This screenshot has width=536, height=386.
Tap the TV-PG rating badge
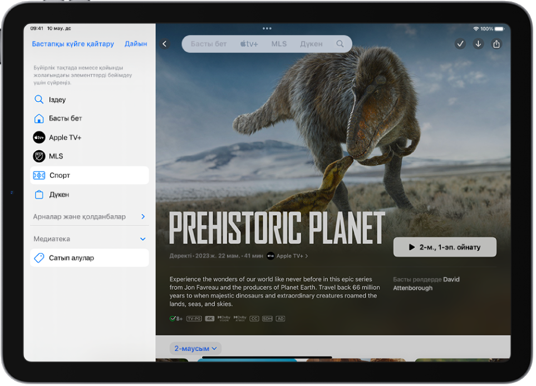(x=194, y=319)
